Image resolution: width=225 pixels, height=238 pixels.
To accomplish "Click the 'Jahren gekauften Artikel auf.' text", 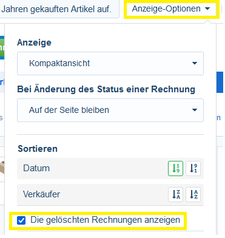I will [x=56, y=9].
